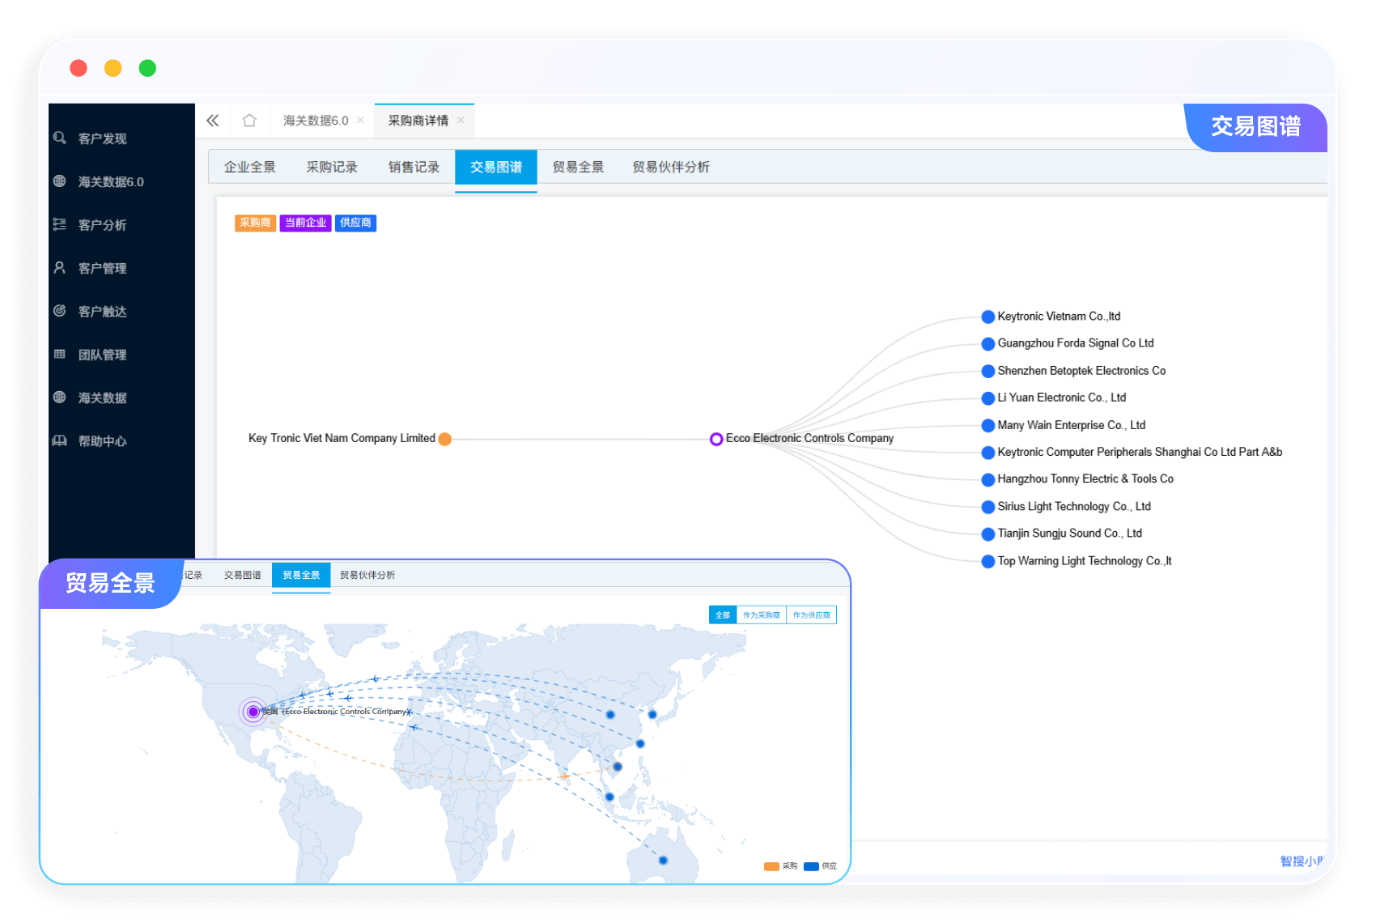Open 海关数据6.0 globe icon in sidebar
The height and width of the screenshot is (923, 1376).
60,181
